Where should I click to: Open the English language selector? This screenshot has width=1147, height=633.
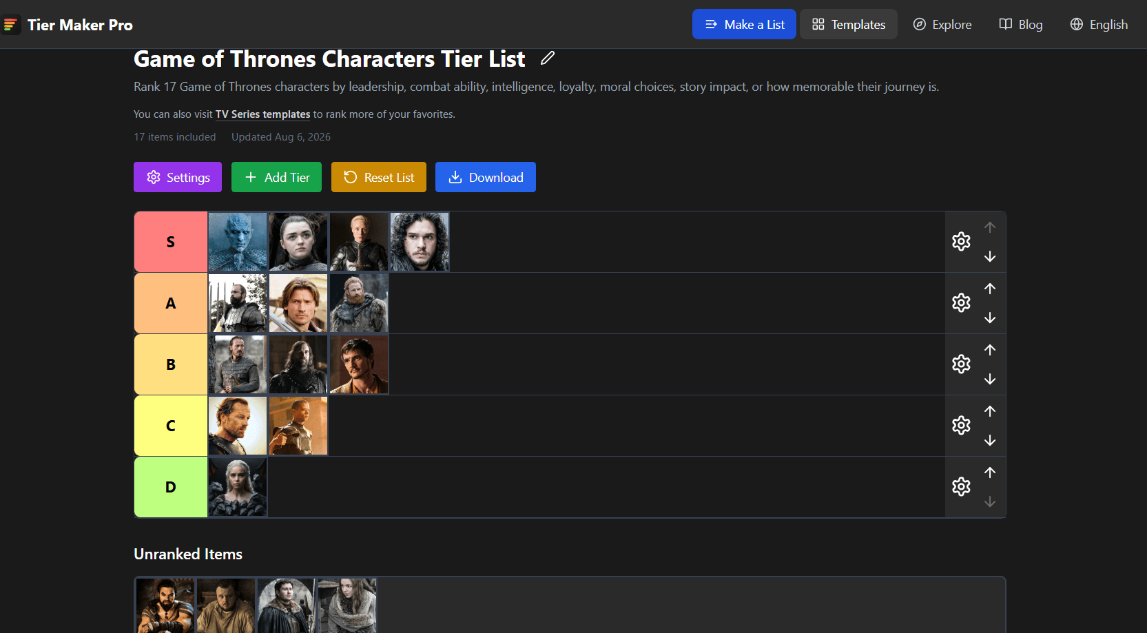point(1099,24)
